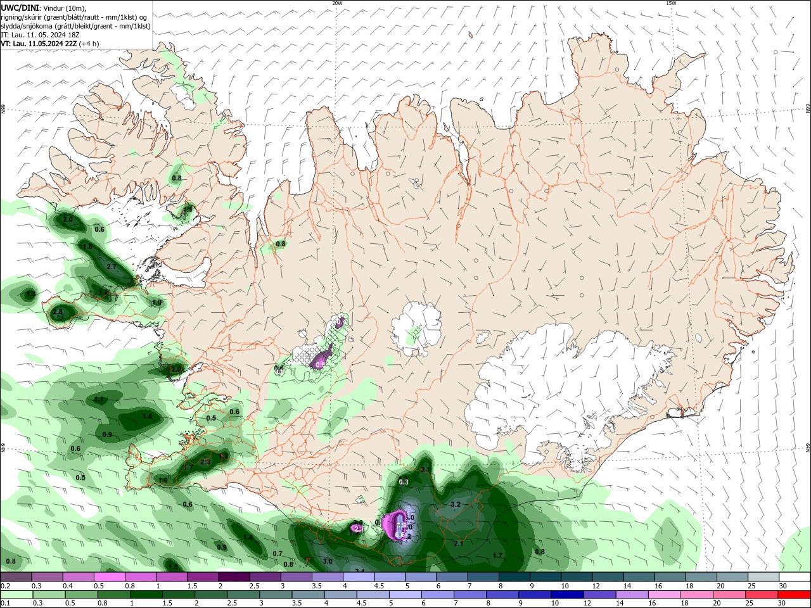Click the 3.0 rainfall value on the map

[328, 562]
